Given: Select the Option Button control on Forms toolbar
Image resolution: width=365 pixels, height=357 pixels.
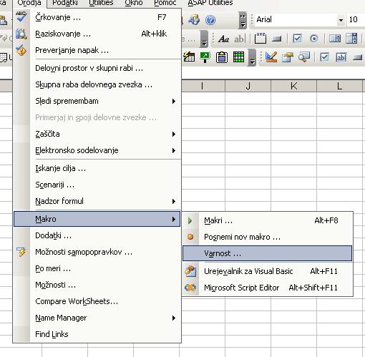Looking at the screenshot, I should click(x=314, y=39).
